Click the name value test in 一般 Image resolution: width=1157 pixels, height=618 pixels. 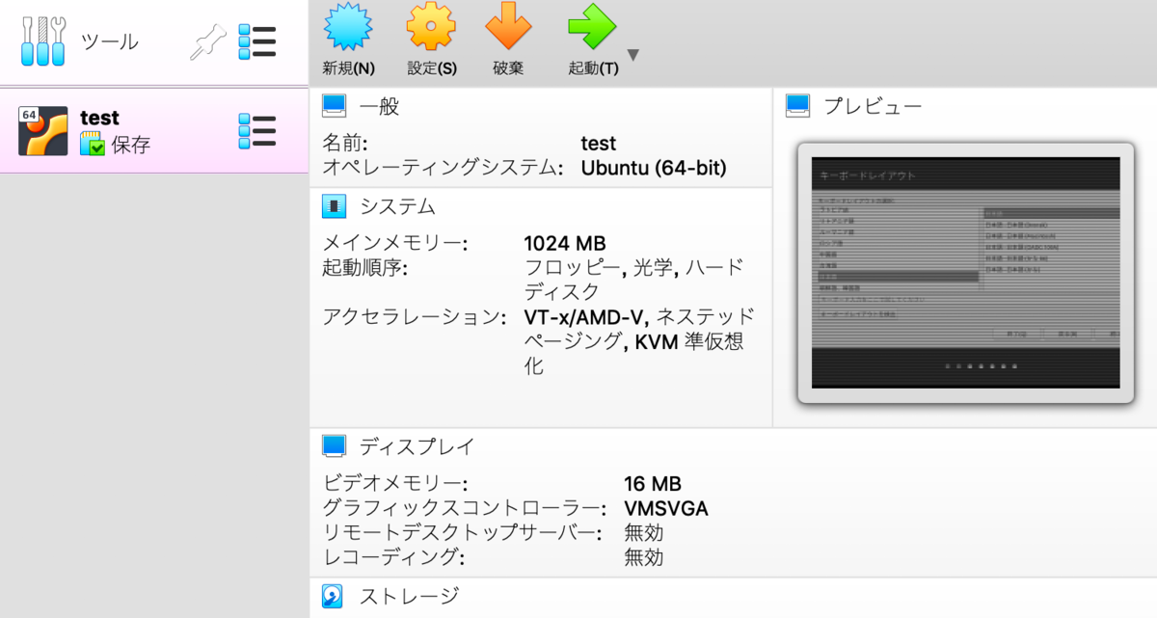(x=598, y=144)
